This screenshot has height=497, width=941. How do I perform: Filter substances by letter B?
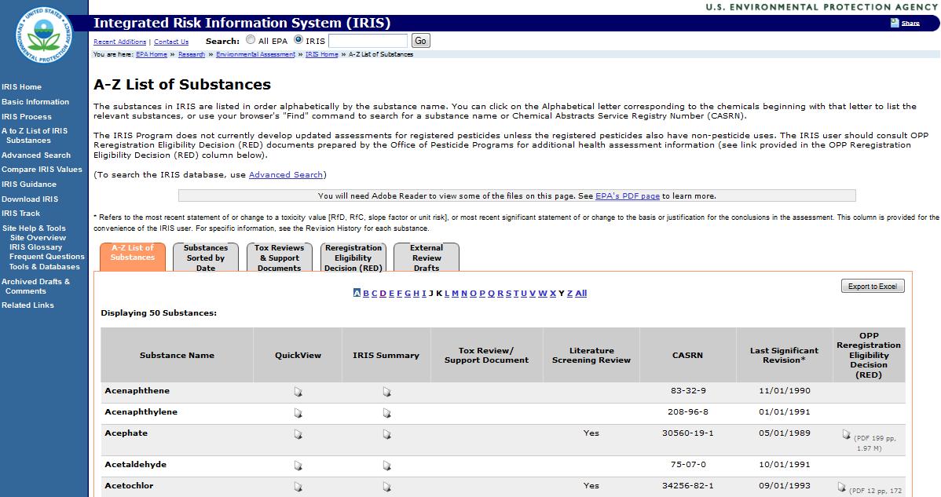(x=365, y=293)
